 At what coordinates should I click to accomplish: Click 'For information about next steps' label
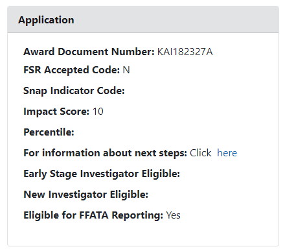pyautogui.click(x=105, y=153)
